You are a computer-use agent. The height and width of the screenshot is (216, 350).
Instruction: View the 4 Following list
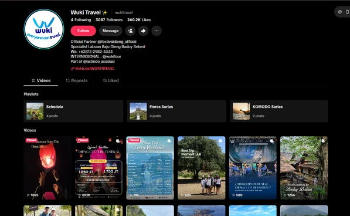[x=81, y=20]
